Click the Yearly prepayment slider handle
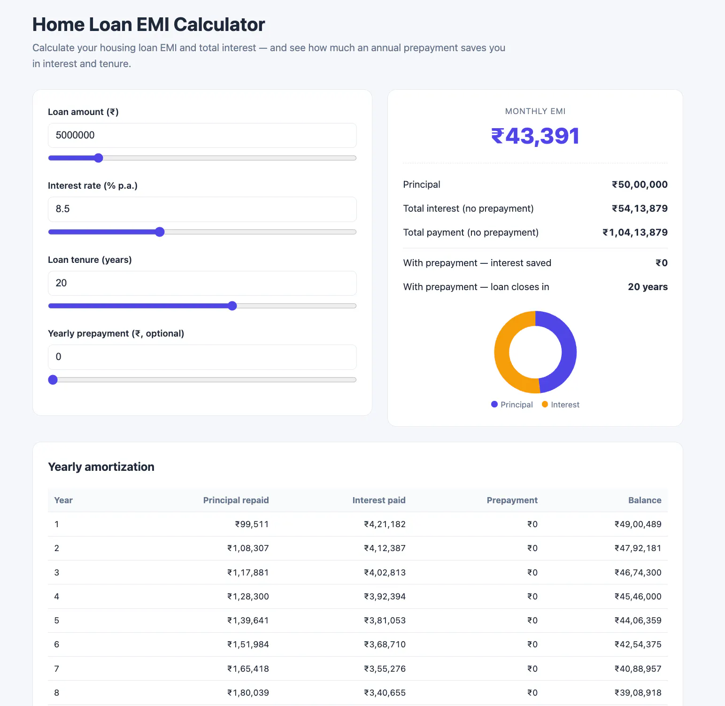The image size is (725, 706). (x=53, y=380)
